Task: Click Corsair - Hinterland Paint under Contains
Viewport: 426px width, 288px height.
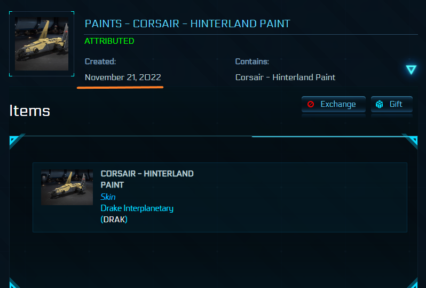Action: click(285, 77)
